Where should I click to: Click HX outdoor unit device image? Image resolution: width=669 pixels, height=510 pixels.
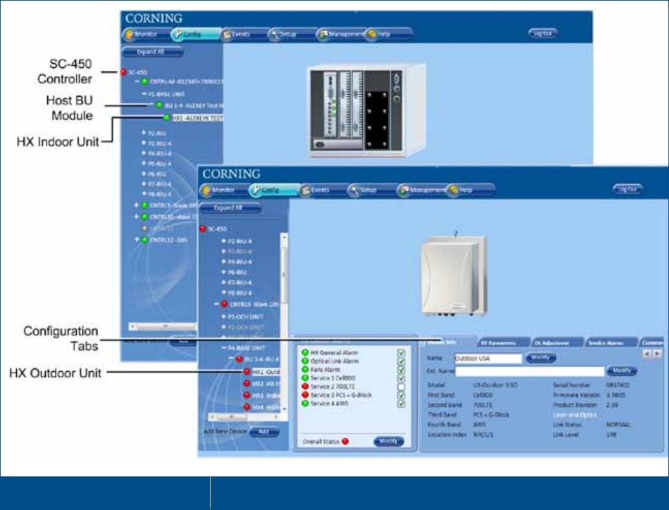click(455, 275)
